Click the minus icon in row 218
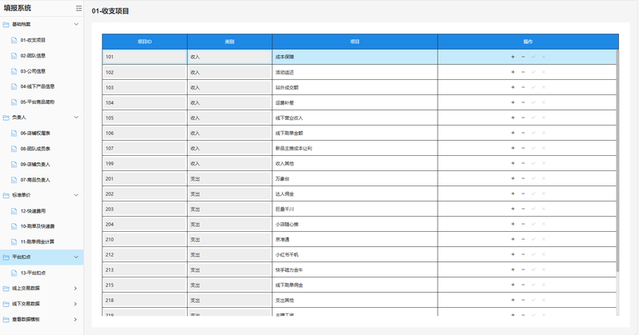The width and height of the screenshot is (639, 335). [x=523, y=300]
